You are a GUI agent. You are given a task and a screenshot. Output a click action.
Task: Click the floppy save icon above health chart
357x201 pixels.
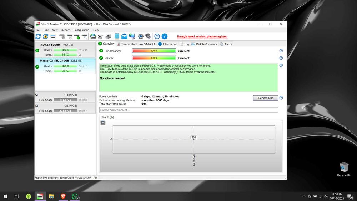click(103, 123)
